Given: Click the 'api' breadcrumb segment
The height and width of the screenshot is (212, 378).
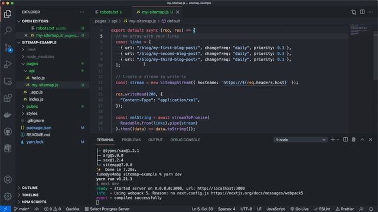Looking at the screenshot, I should point(114,21).
